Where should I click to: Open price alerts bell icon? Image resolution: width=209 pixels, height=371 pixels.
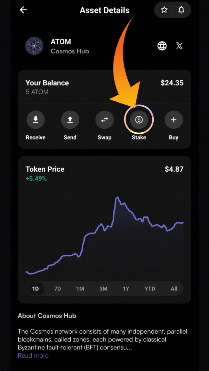pos(181,10)
